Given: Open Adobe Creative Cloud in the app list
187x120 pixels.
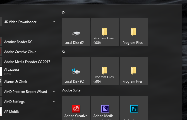Looking at the screenshot, I should click(x=29, y=52).
